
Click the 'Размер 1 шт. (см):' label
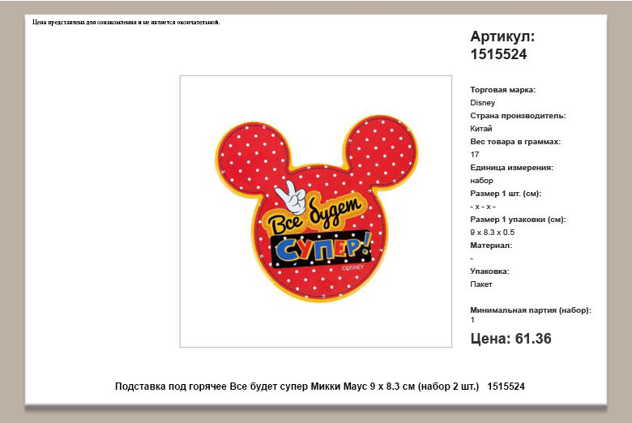(x=506, y=194)
